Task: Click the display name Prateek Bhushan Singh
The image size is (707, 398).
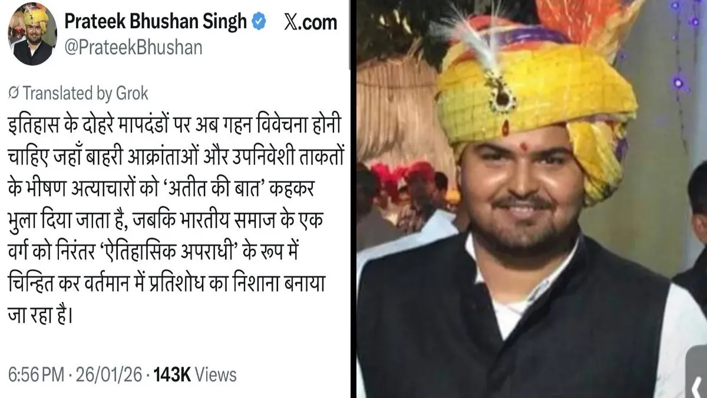Action: [x=155, y=22]
